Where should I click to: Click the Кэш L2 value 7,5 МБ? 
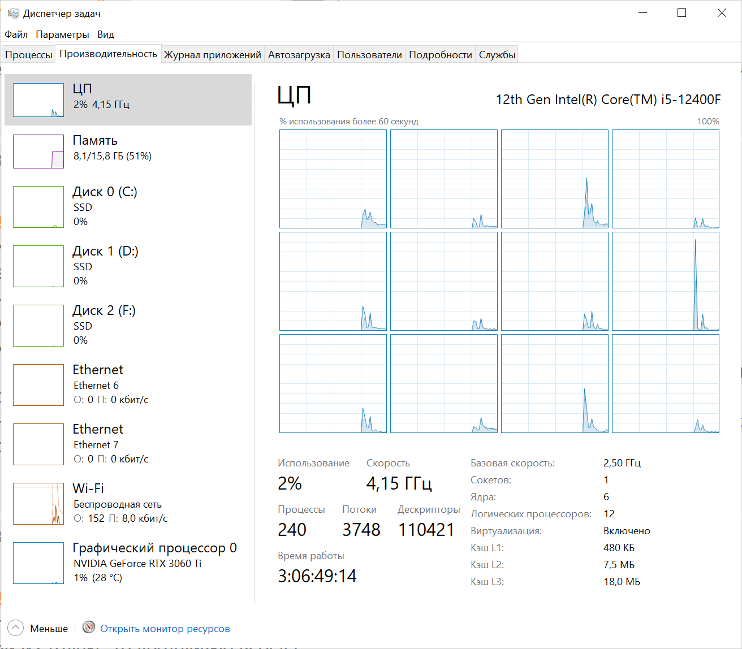[x=619, y=565]
